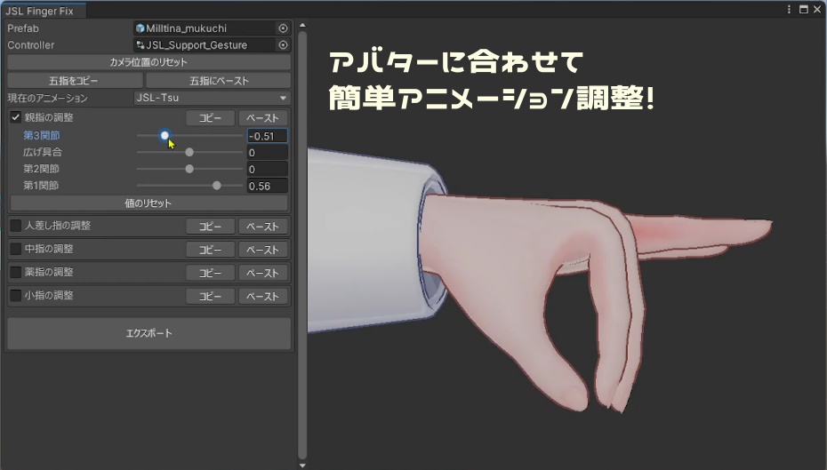Click the panel scrollbar down arrow

[x=302, y=466]
